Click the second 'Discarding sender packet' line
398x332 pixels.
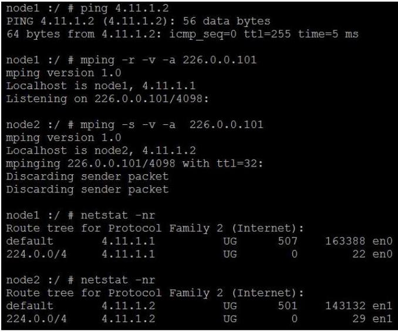87,189
